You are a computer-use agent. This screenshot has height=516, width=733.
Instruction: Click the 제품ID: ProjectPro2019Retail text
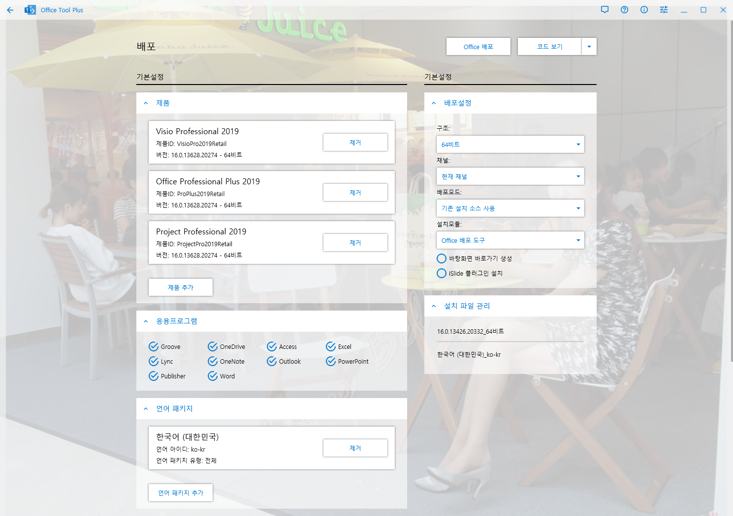pos(194,244)
